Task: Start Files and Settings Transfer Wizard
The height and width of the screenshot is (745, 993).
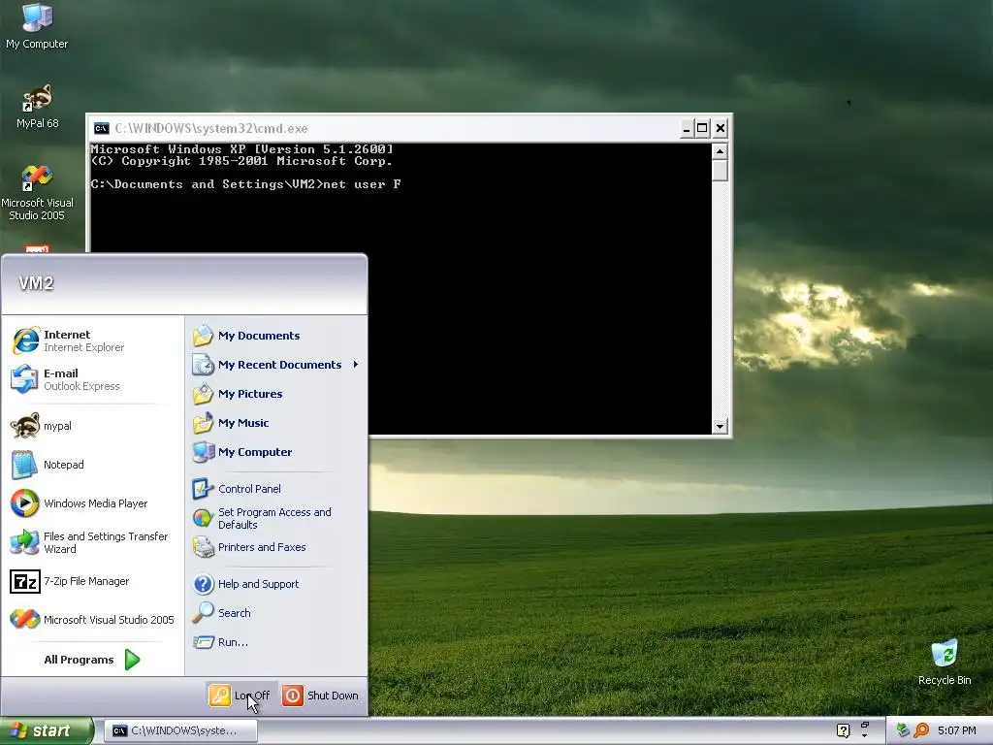Action: [92, 542]
